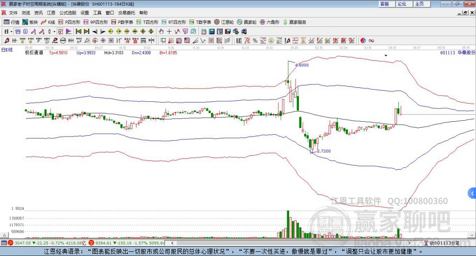
Task: Open the 资讯 menu
Action: coord(38,13)
